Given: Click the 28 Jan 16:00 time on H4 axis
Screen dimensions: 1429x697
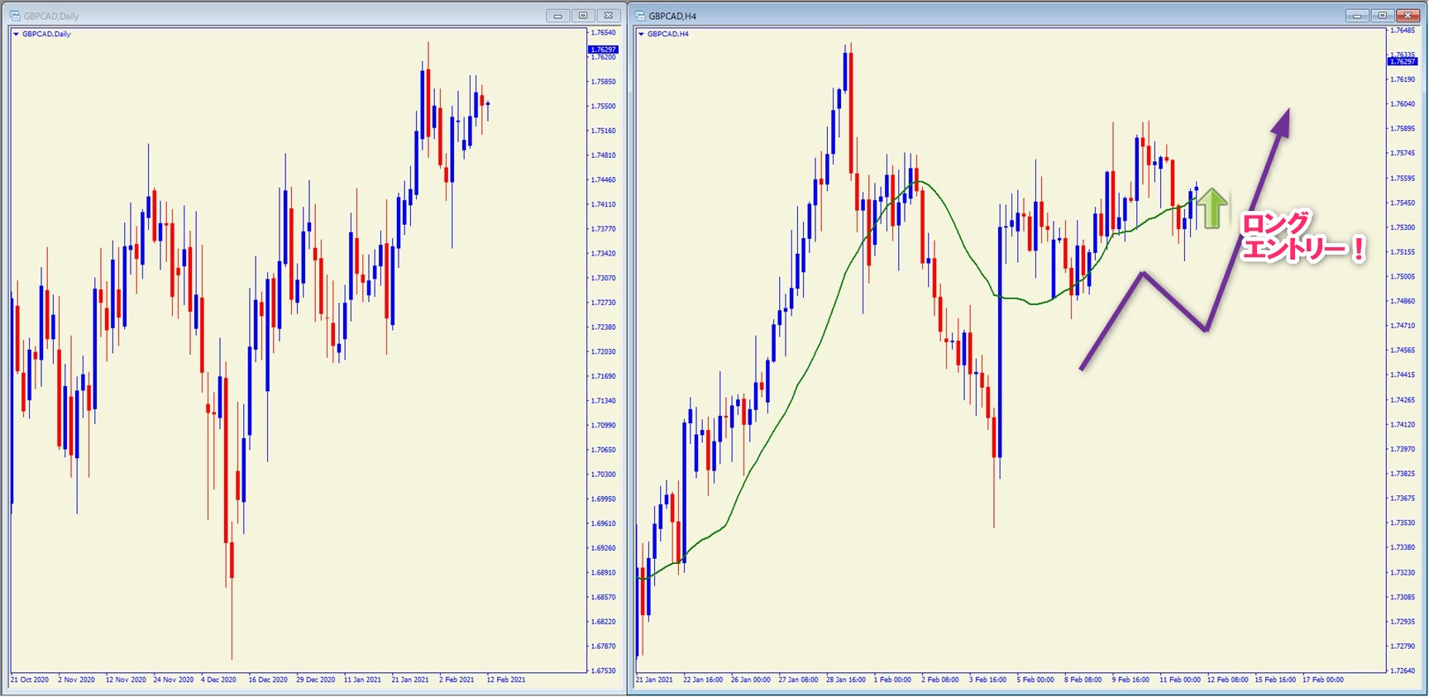Looking at the screenshot, I should [x=845, y=680].
